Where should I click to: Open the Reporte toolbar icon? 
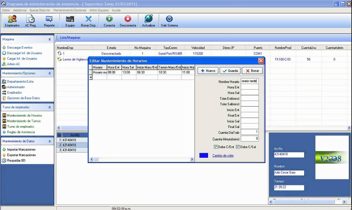(x=49, y=21)
